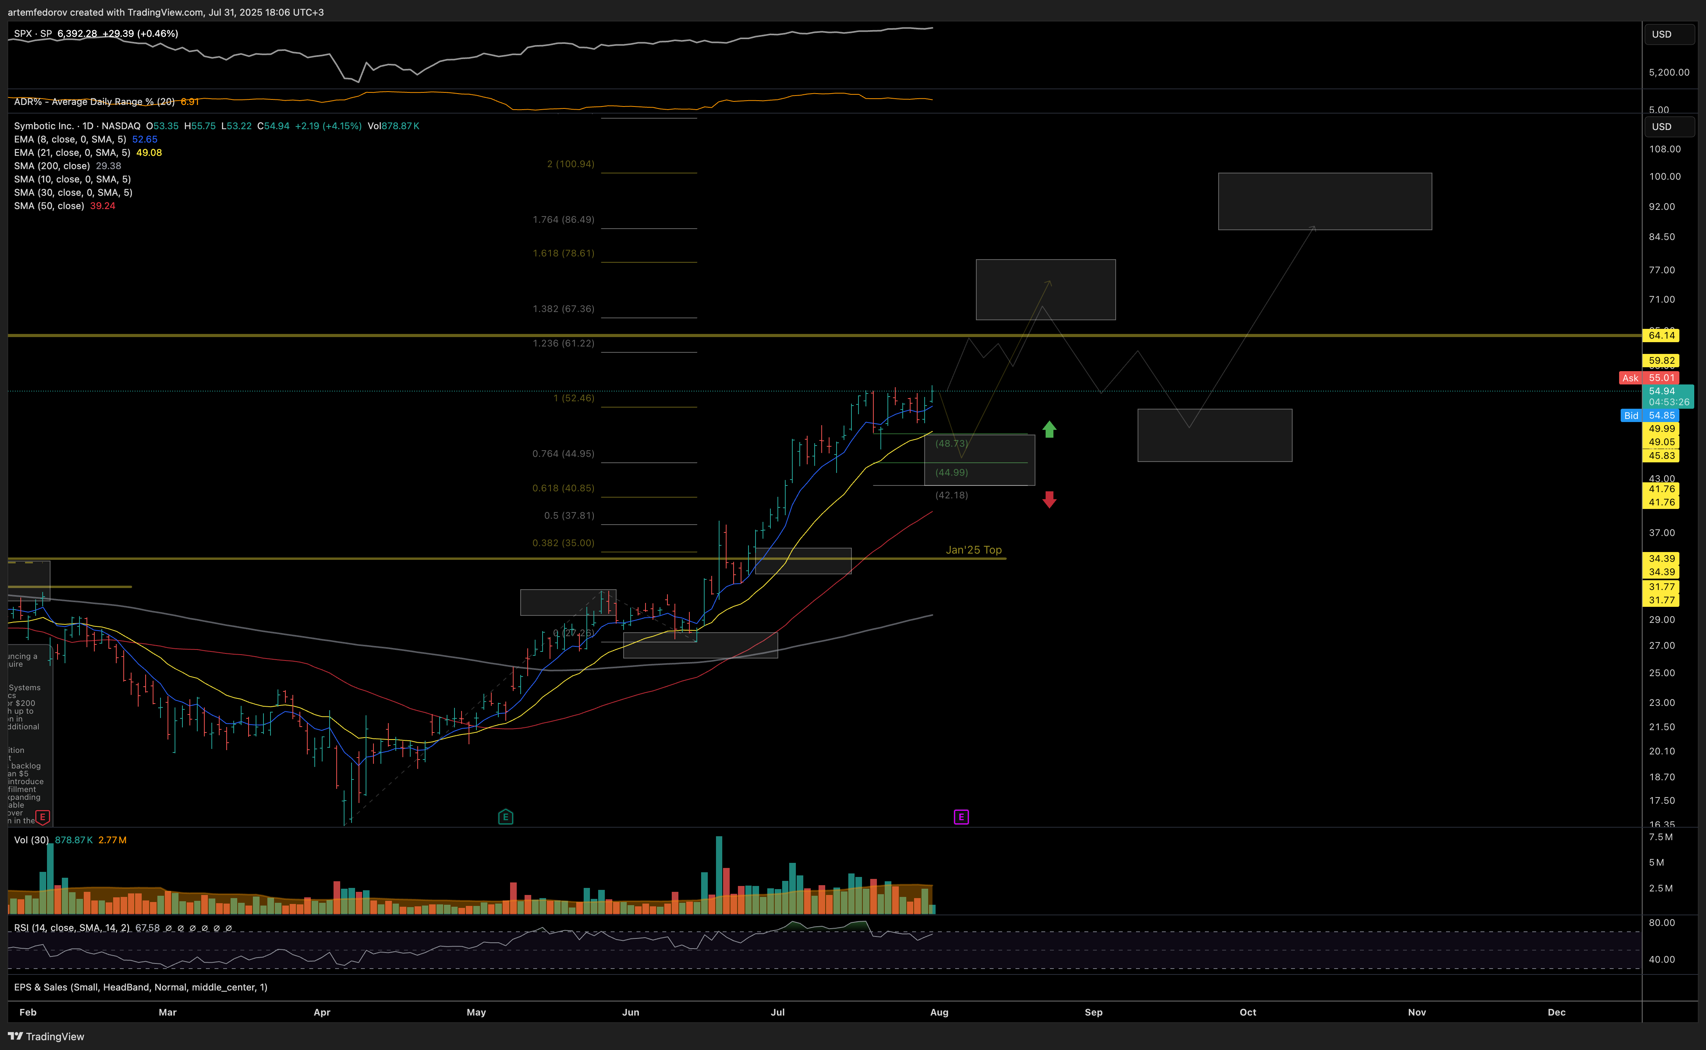The image size is (1706, 1050).
Task: Click the Fib level label 2 (100.94)
Action: pos(571,164)
